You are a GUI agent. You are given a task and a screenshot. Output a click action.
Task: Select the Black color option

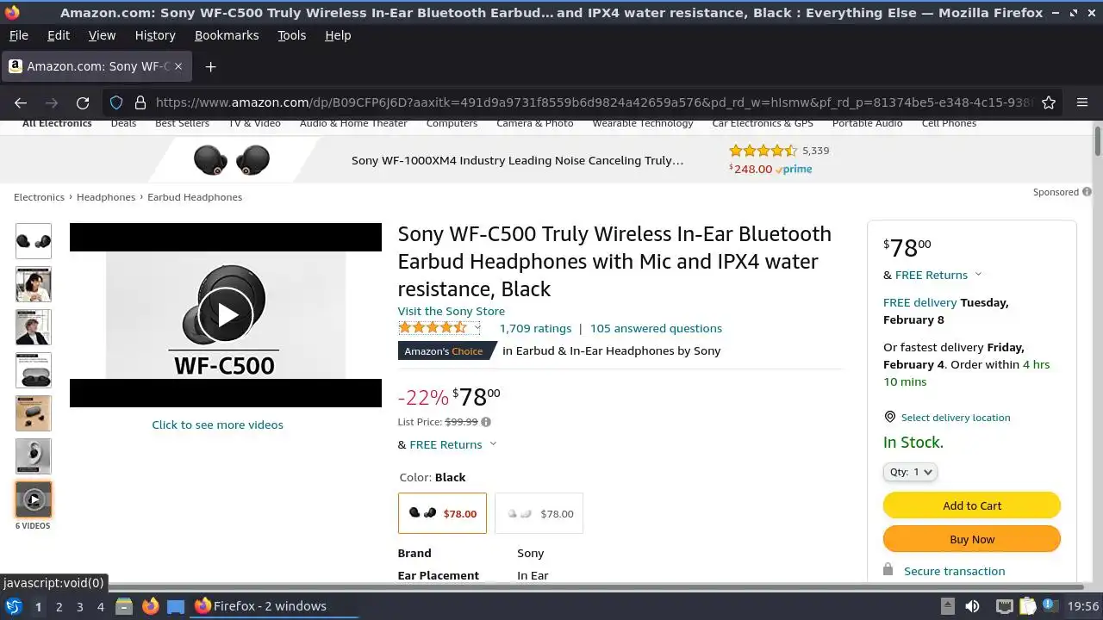click(442, 513)
